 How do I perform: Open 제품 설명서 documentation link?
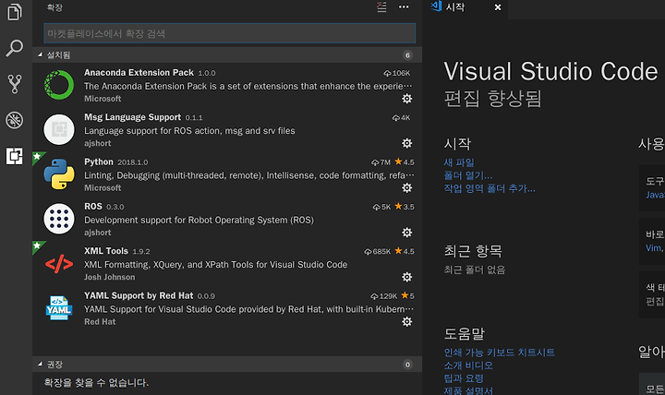coord(468,390)
